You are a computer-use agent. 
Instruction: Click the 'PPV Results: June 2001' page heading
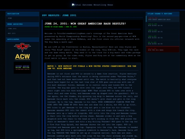[59, 15]
